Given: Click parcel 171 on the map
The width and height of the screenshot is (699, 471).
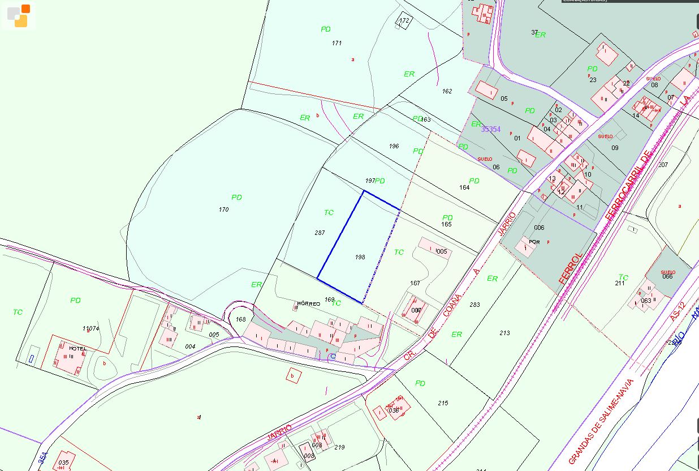Looking at the screenshot, I should [x=337, y=43].
